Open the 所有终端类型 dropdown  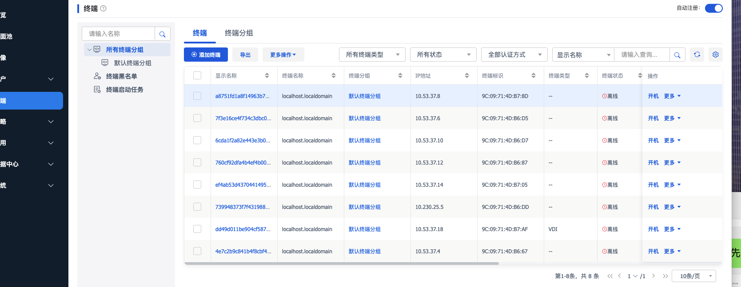point(372,55)
